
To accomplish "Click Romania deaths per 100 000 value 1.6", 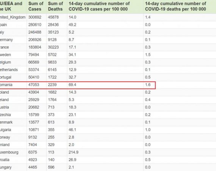I will click(x=148, y=85).
